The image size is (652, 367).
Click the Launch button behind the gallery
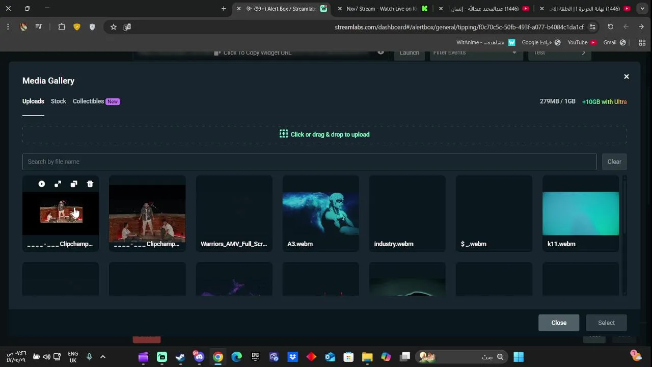[x=410, y=53]
